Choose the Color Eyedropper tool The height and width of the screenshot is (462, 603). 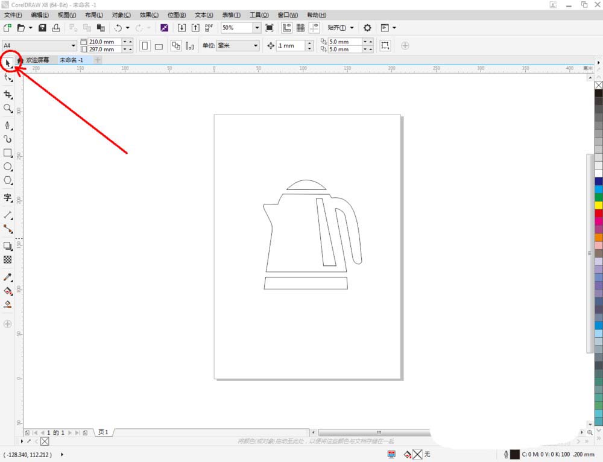click(x=8, y=277)
